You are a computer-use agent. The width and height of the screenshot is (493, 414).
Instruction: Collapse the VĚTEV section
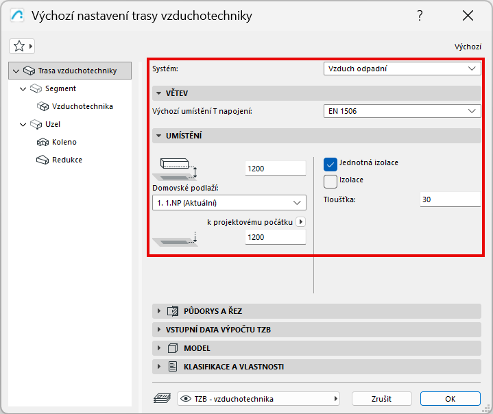coord(159,93)
